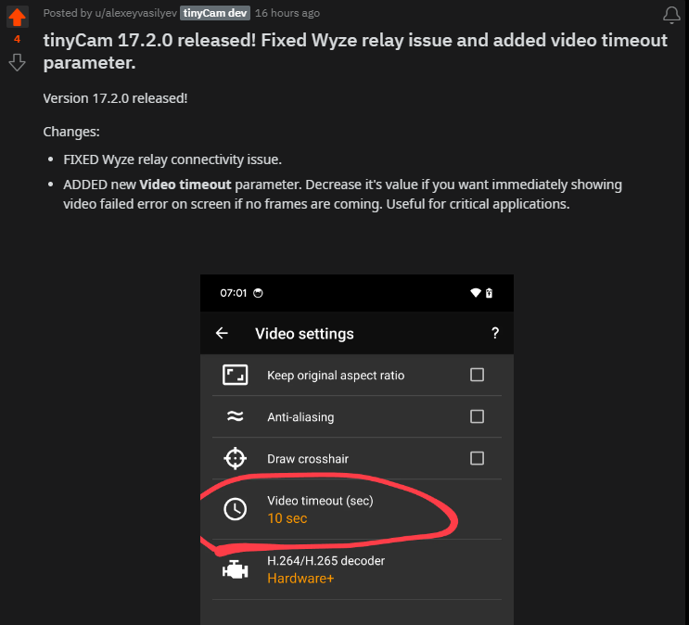Screen dimensions: 689x625
Task: Click the notification bell icon
Action: 671,15
